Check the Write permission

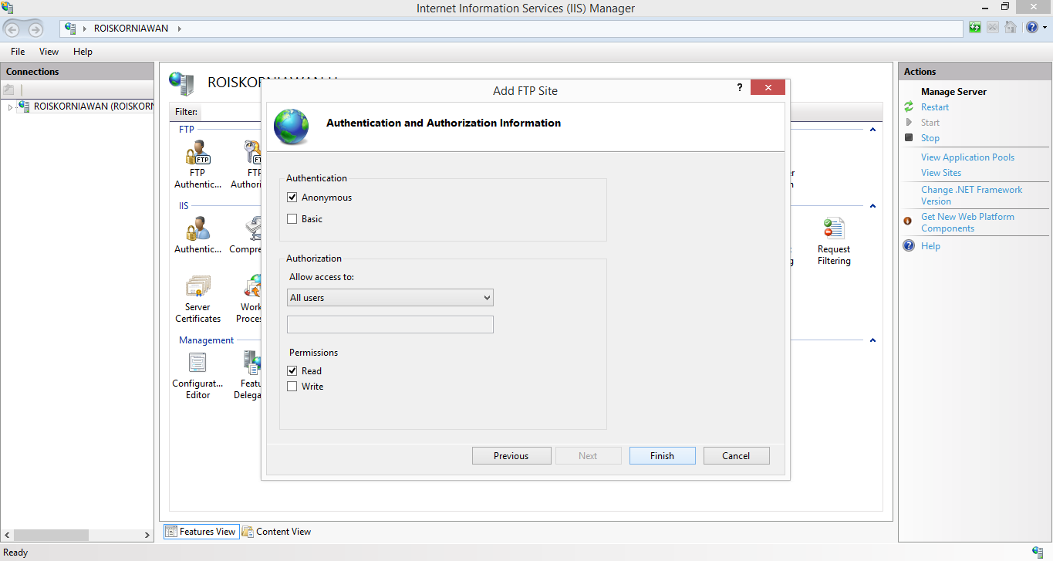click(292, 386)
